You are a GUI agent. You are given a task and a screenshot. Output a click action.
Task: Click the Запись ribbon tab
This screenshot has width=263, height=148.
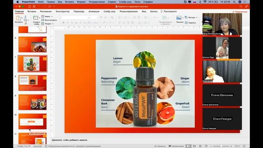pos(154,12)
